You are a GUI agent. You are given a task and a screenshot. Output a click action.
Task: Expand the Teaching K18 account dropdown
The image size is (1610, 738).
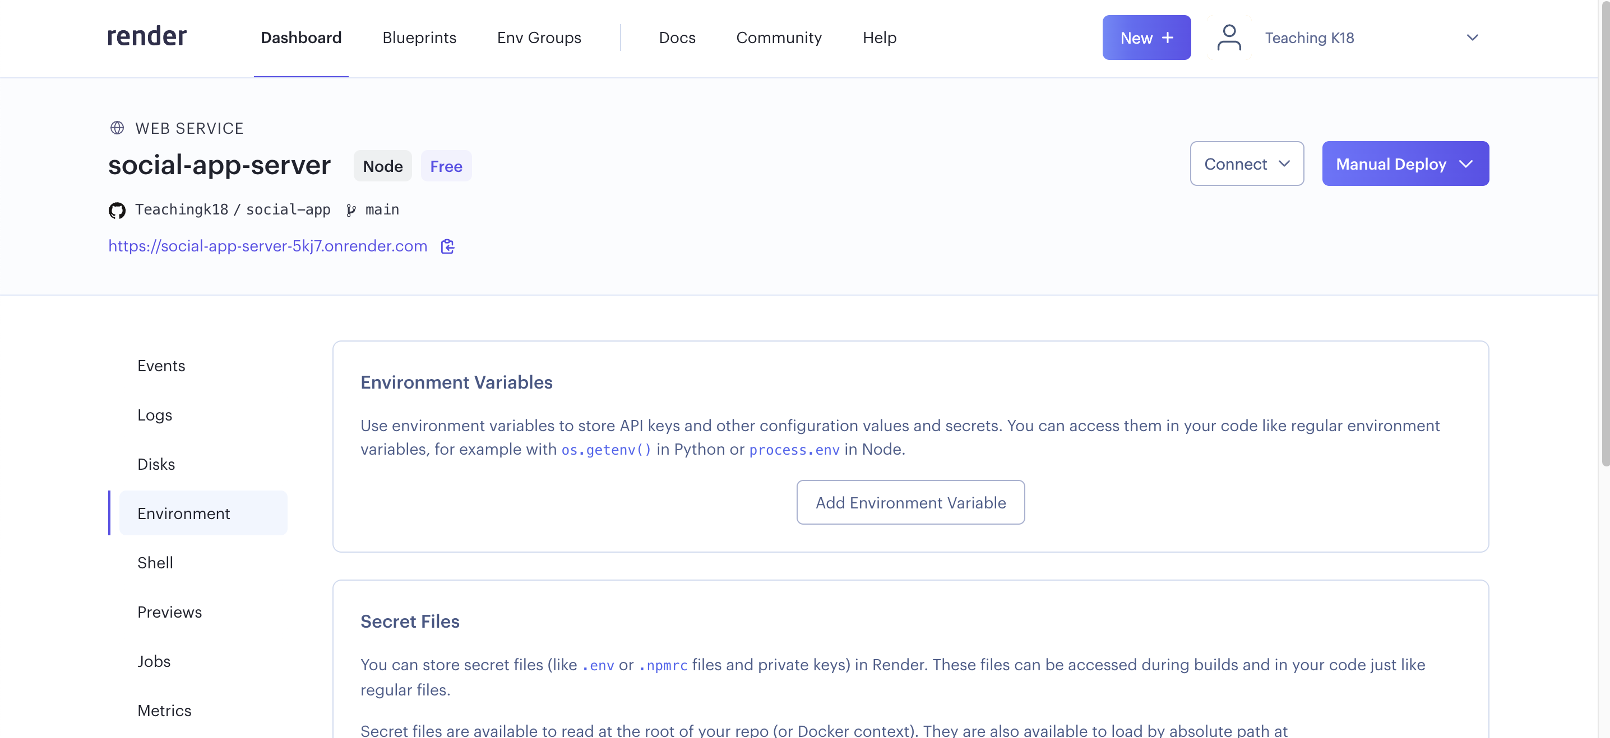point(1472,38)
